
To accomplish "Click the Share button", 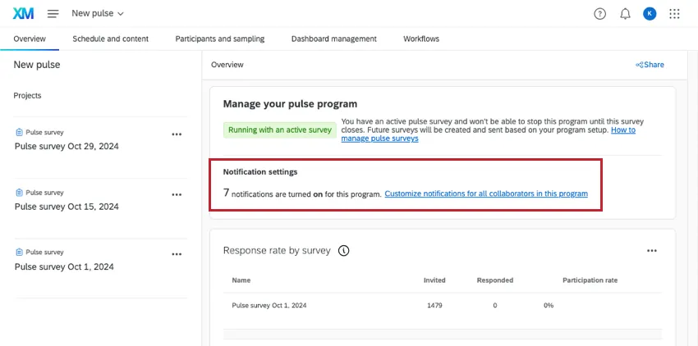I will point(650,65).
